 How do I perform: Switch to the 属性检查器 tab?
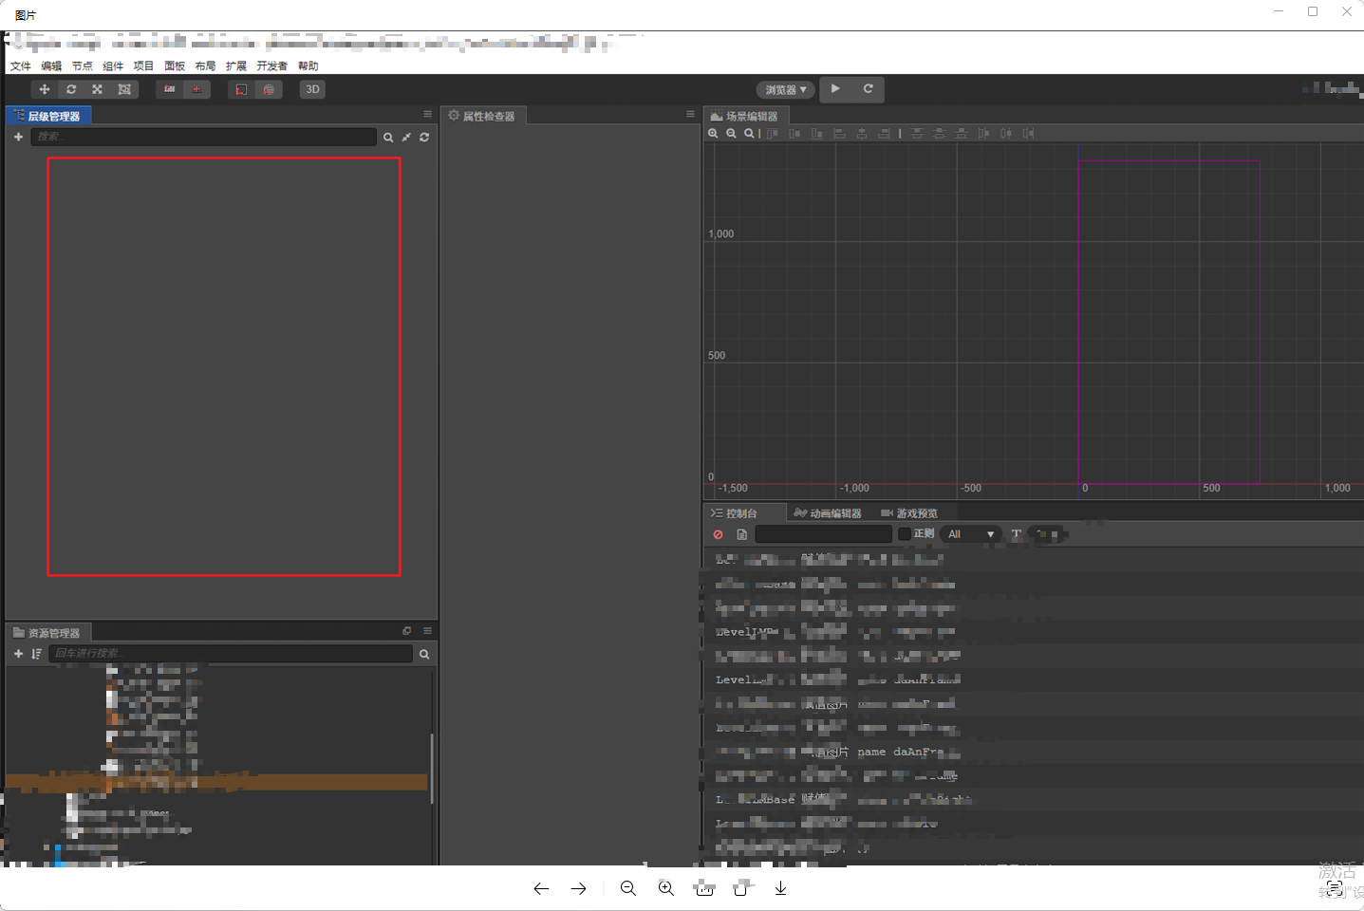click(x=482, y=116)
